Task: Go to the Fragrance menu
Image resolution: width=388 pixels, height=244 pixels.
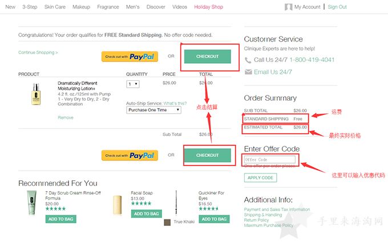Action: click(x=108, y=7)
